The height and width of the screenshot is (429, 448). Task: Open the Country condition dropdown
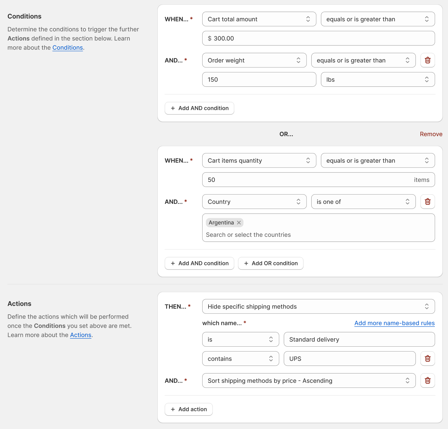[254, 202]
